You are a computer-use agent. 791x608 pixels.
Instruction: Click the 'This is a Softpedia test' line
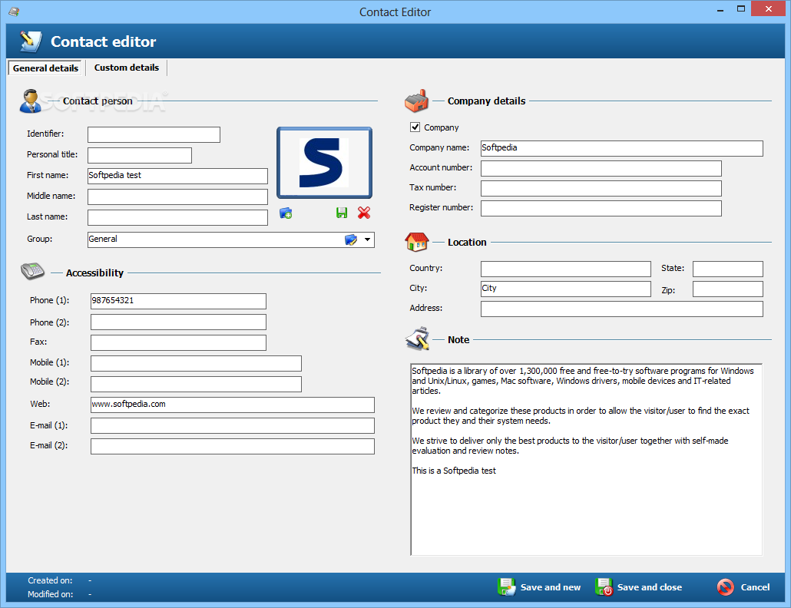click(x=454, y=471)
